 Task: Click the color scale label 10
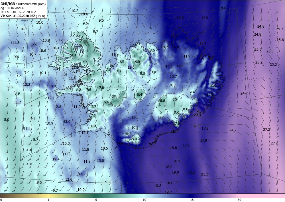point(144,200)
